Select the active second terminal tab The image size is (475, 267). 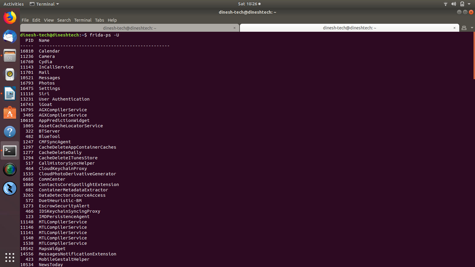click(349, 28)
